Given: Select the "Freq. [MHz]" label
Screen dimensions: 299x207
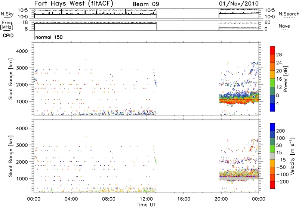Looking at the screenshot, I should (x=7, y=25).
